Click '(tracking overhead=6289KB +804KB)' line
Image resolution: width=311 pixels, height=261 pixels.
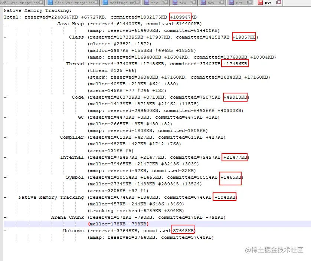[136, 211]
